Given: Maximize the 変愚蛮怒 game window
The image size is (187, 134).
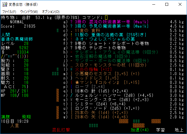Looking at the screenshot, I should (167, 5).
